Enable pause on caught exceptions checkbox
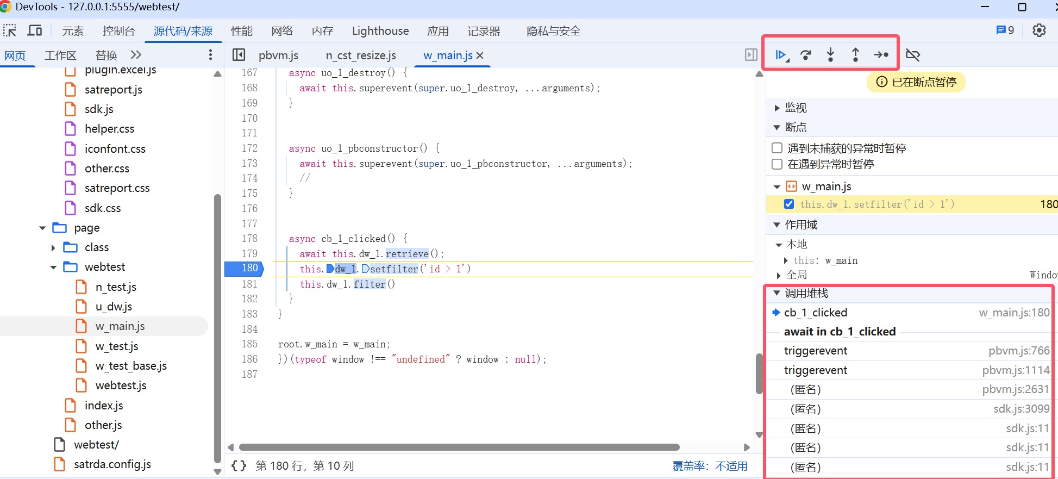1058x479 pixels. 777,164
